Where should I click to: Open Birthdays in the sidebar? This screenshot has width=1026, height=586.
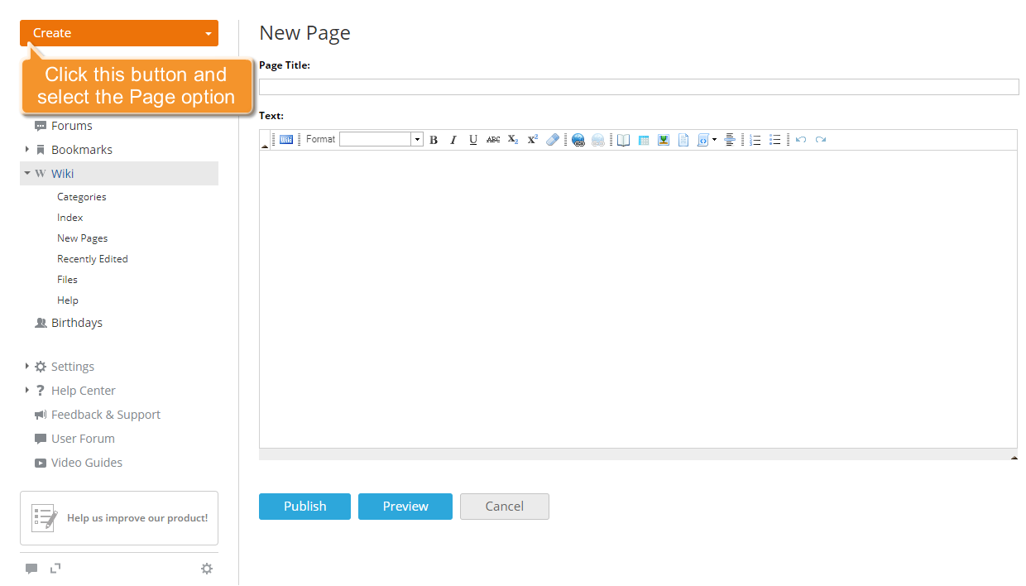click(x=77, y=323)
